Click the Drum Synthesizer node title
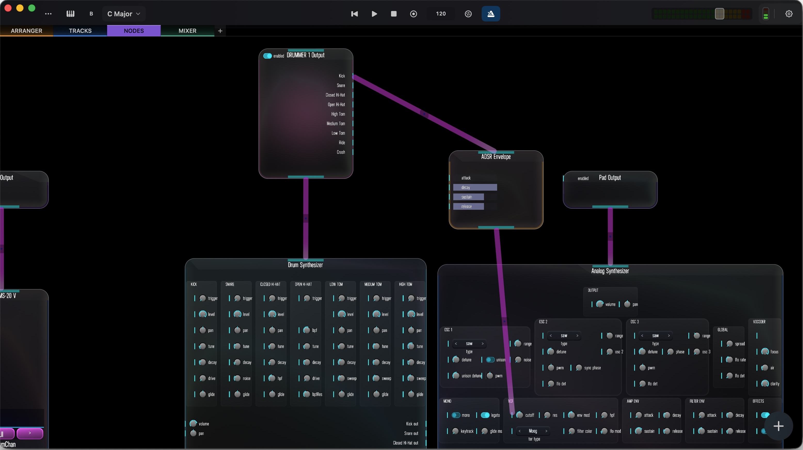The width and height of the screenshot is (803, 450). pos(305,265)
